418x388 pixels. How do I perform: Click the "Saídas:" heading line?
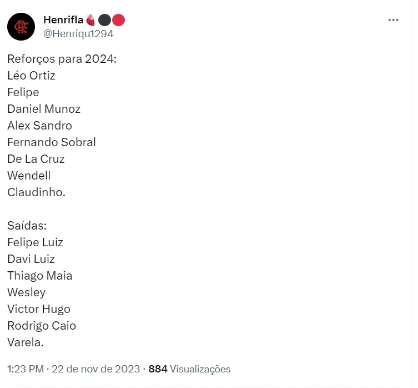pos(27,226)
